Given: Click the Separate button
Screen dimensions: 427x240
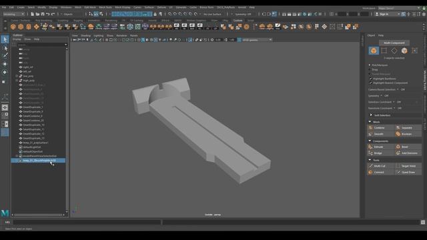Looking at the screenshot, I should 408,127.
